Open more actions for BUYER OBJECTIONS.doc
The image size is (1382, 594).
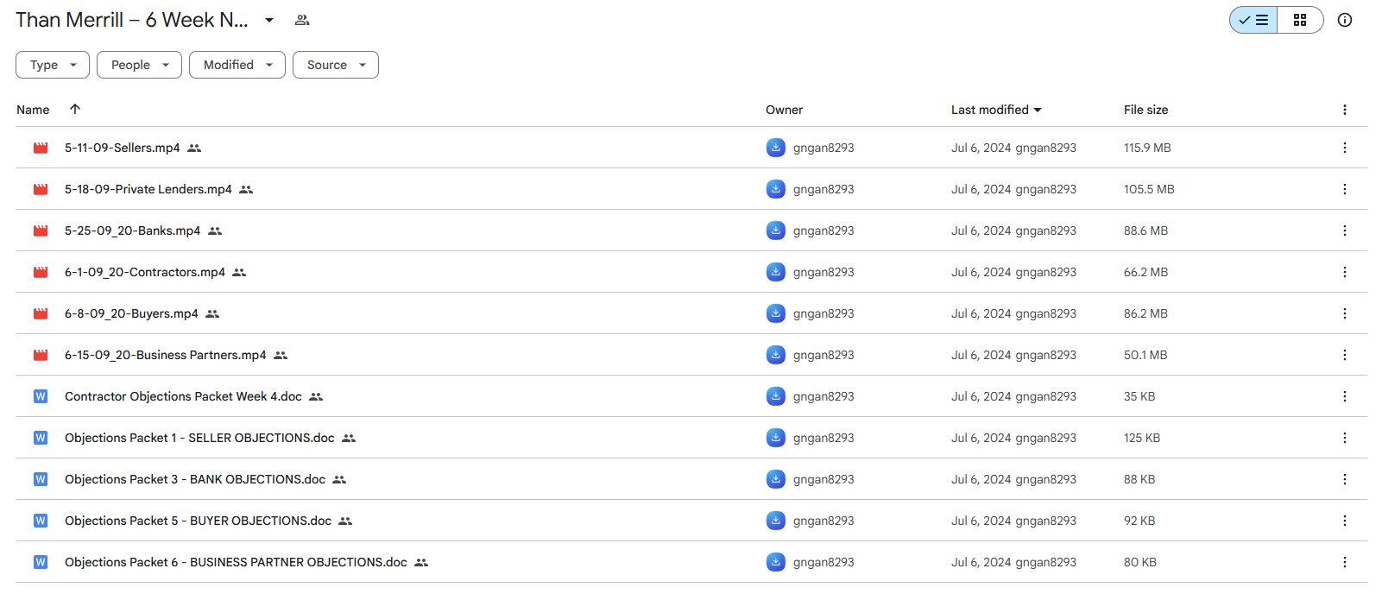[1344, 521]
